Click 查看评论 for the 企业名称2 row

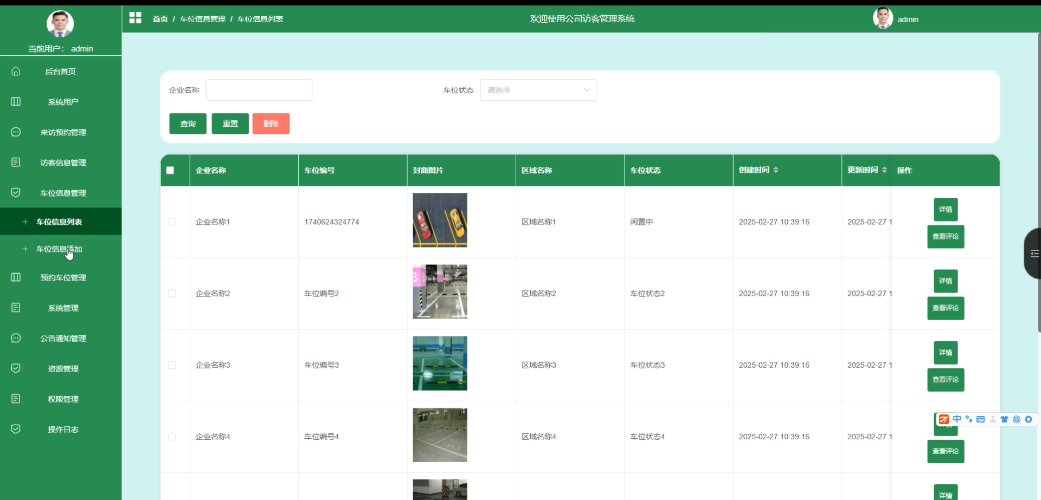(x=946, y=308)
